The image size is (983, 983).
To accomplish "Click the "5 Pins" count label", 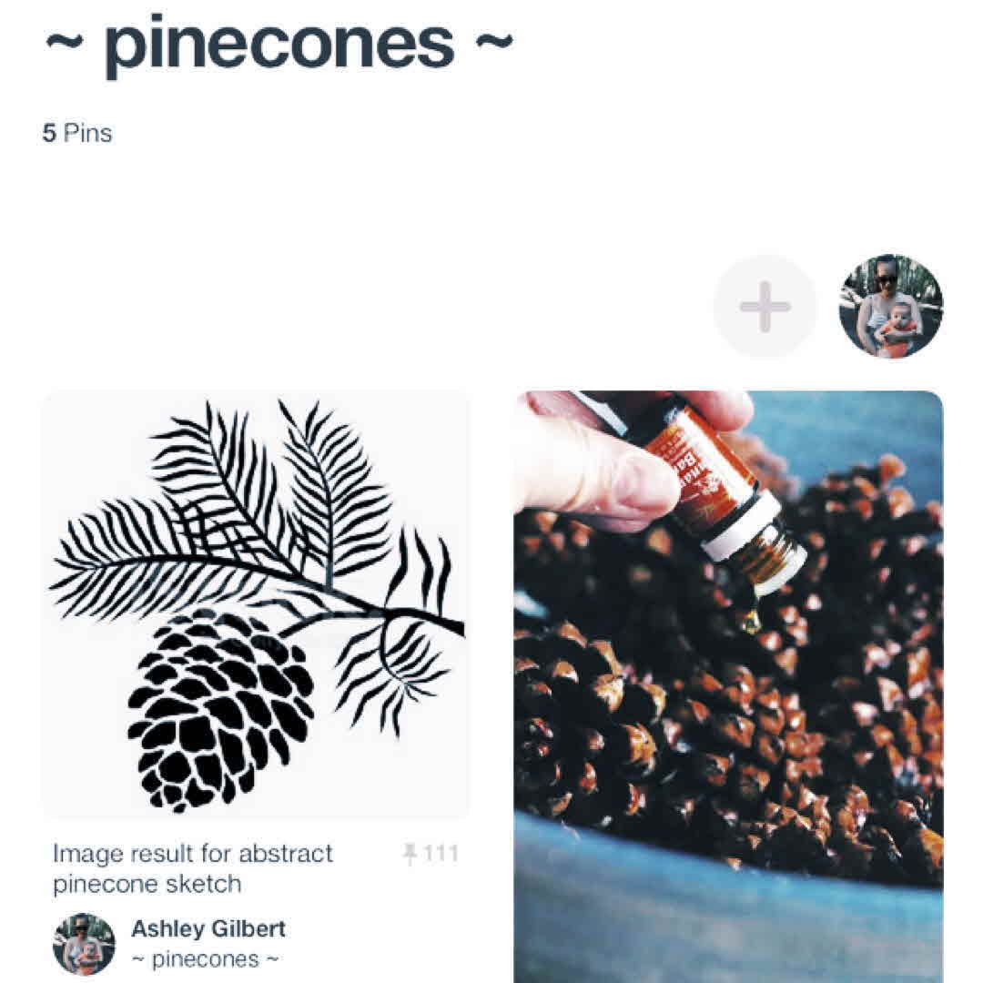I will 77,133.
